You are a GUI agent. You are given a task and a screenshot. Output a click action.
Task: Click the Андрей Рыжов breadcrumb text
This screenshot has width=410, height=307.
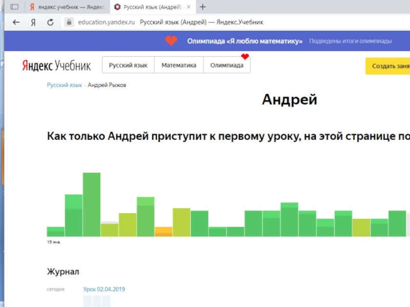(x=107, y=85)
